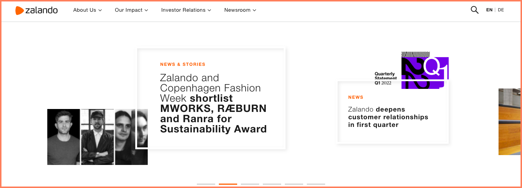
Task: Switch language to DE
Action: click(501, 10)
